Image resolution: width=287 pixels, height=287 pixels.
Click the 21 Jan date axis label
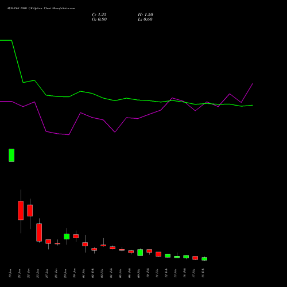(x=20, y=273)
